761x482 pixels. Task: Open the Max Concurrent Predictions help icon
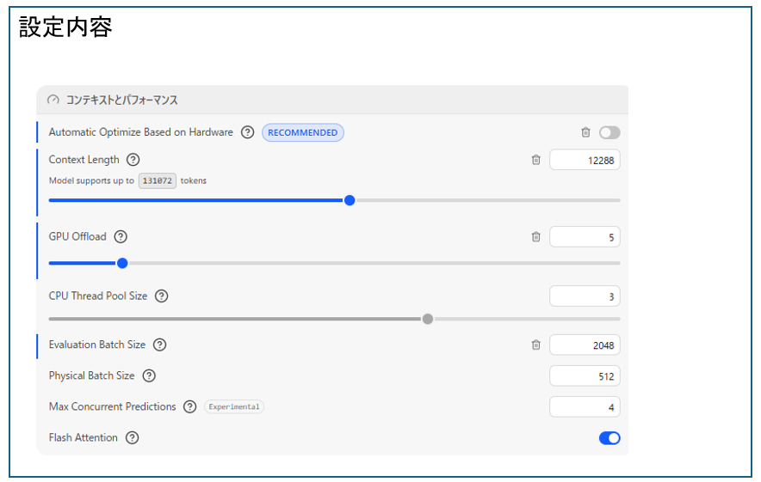(x=189, y=406)
